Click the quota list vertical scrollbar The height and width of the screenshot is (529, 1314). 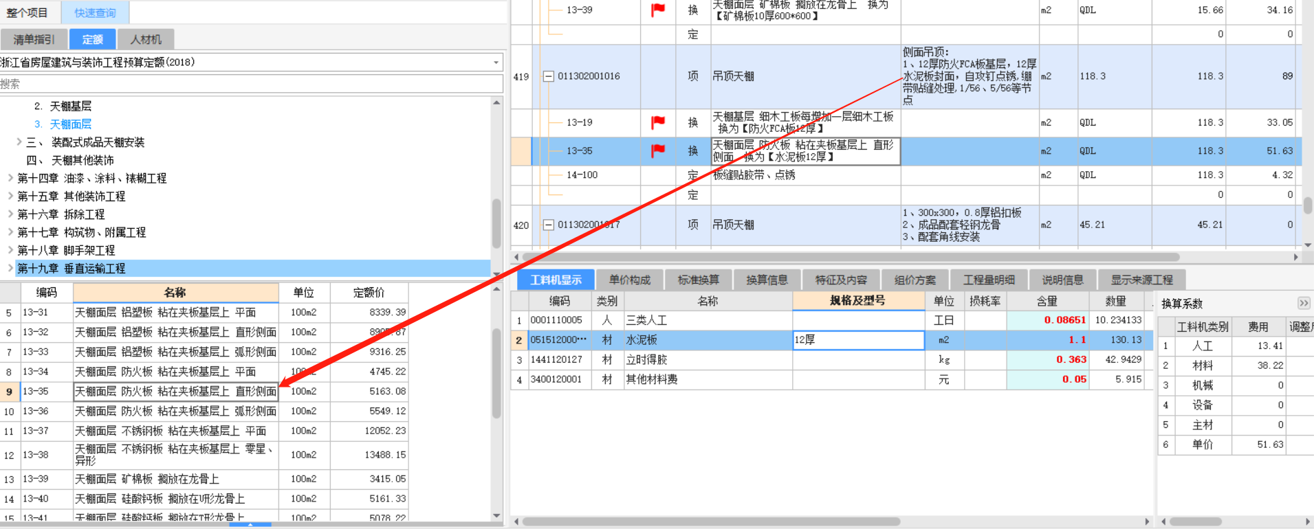click(496, 373)
